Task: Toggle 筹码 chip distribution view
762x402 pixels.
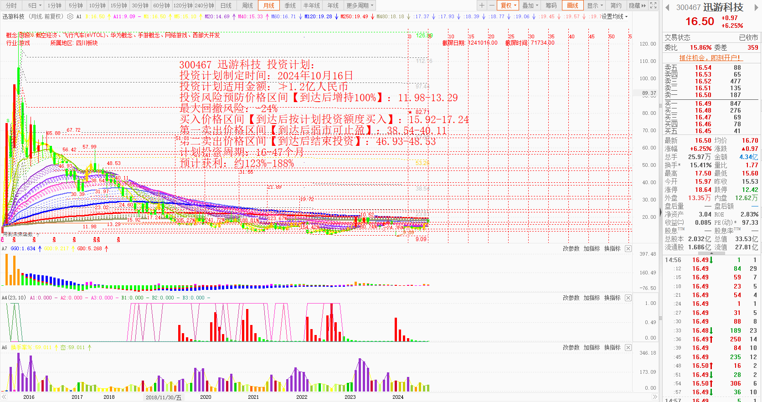Action: [551, 5]
